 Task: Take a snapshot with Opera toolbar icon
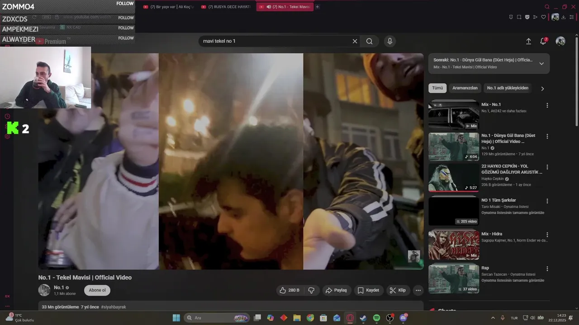click(x=519, y=17)
